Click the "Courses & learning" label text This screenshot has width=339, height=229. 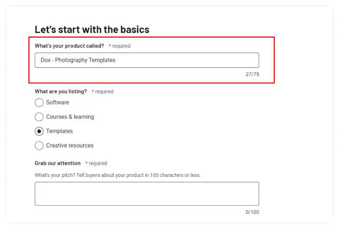(70, 117)
